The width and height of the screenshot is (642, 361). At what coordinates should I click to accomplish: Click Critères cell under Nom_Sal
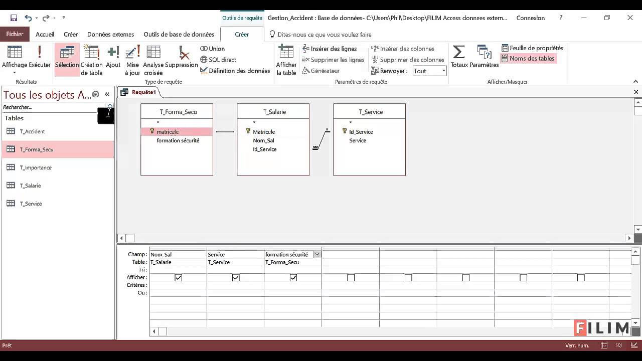178,285
